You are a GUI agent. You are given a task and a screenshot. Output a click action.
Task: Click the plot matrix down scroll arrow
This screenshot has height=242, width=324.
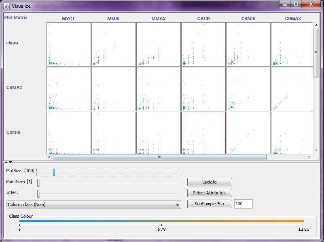(316, 150)
